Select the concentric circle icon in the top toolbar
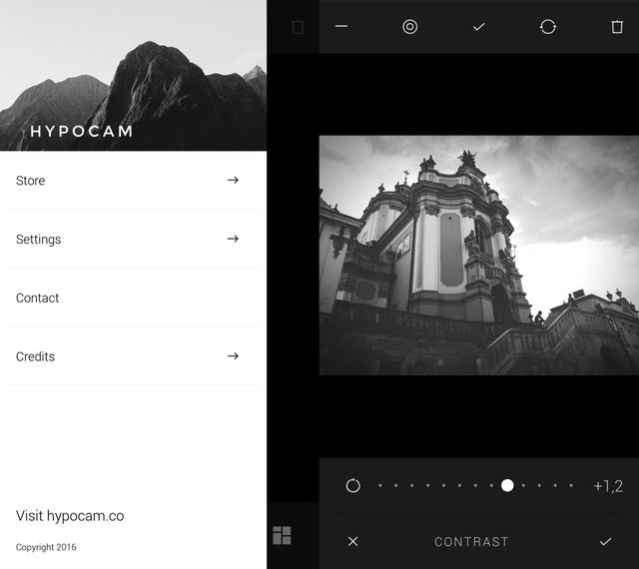Image resolution: width=639 pixels, height=569 pixels. pyautogui.click(x=410, y=27)
